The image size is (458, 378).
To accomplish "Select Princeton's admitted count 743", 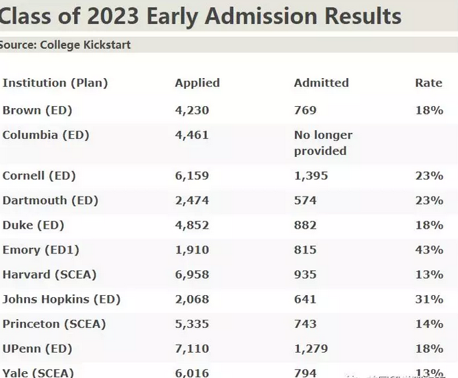I will (x=305, y=324).
